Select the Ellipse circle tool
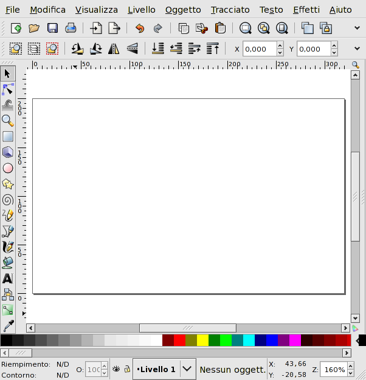The height and width of the screenshot is (380, 366). (8, 168)
